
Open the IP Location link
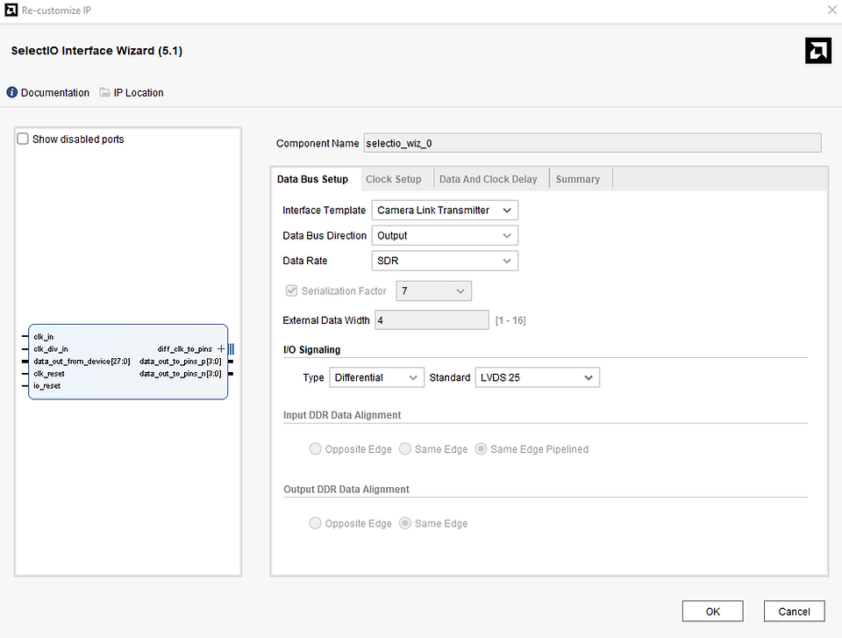139,92
